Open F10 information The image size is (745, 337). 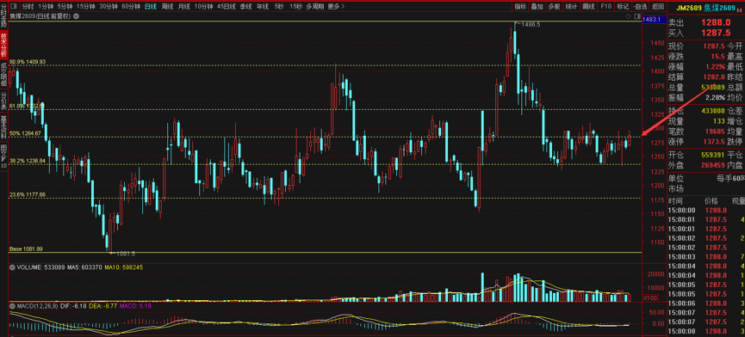tap(605, 7)
